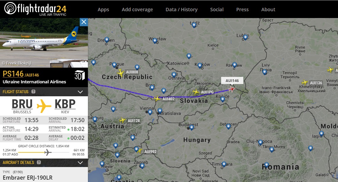
Task: Click the Brno airport pin
Action: [152, 87]
